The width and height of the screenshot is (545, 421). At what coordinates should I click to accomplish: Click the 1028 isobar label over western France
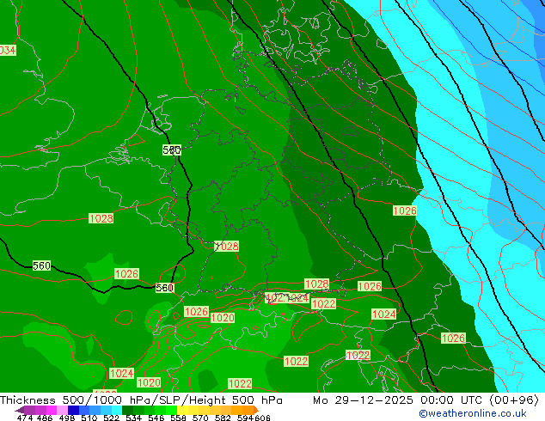101,218
